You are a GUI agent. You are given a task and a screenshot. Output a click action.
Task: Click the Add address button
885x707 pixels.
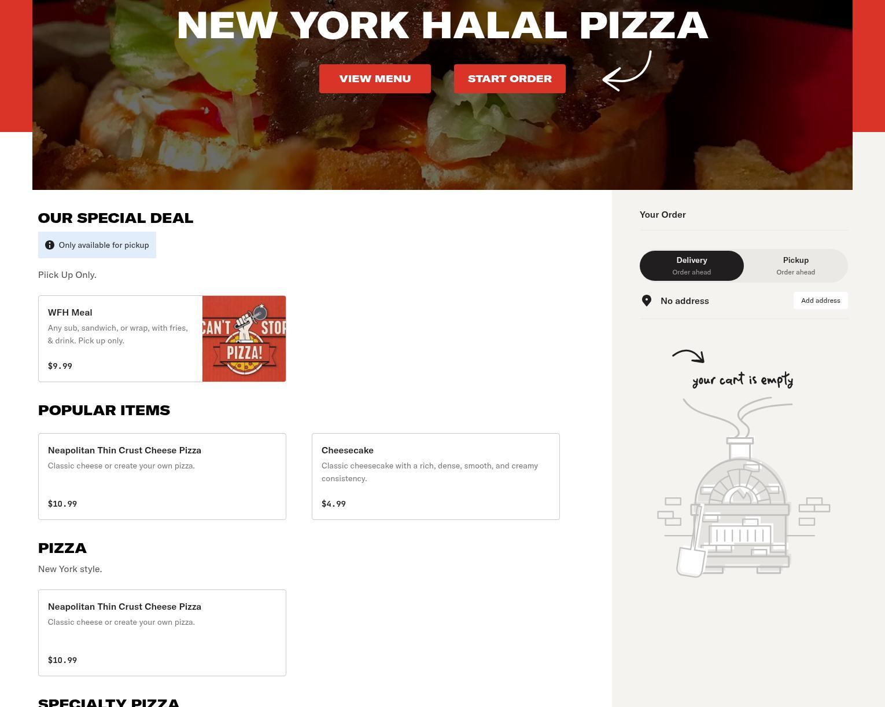pos(821,301)
